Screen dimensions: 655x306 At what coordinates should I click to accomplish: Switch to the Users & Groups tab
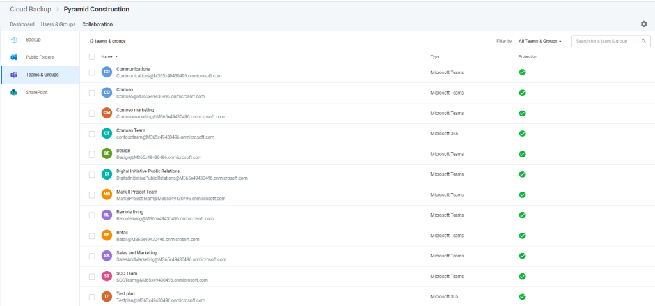[x=58, y=25]
